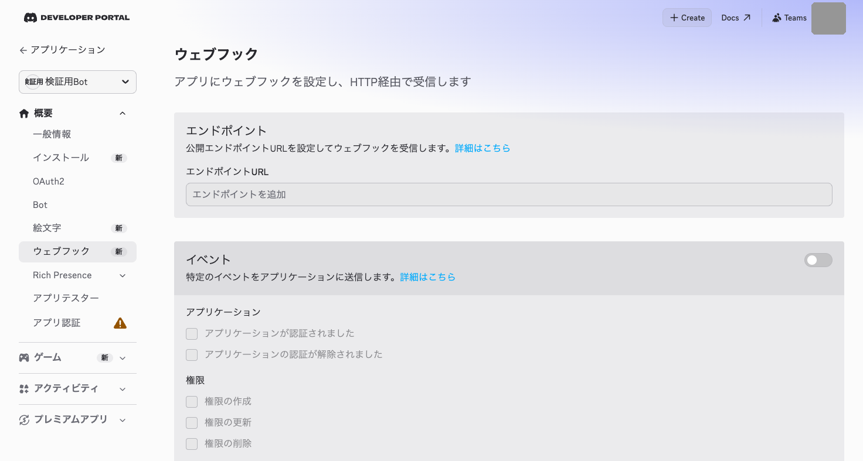Click the アクティビティ shapes icon
The width and height of the screenshot is (863, 461).
click(x=24, y=388)
